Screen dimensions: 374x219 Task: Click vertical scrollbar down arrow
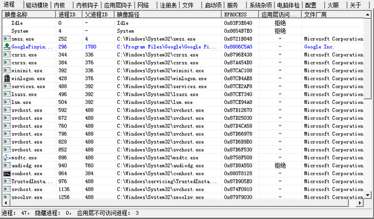click(x=368, y=195)
